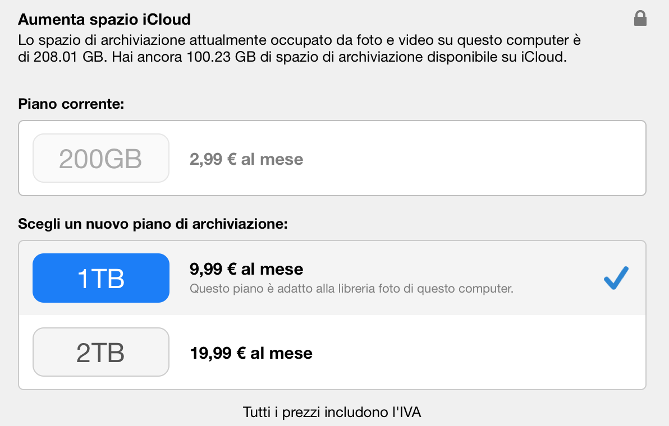Choose the 9,99 € al mese price label

tap(247, 269)
